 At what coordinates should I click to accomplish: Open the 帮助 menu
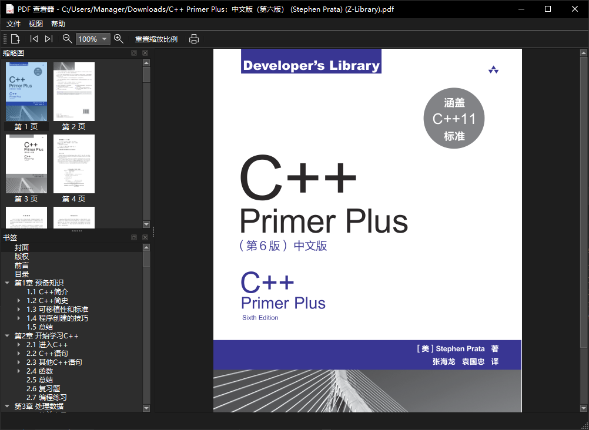pyautogui.click(x=58, y=23)
